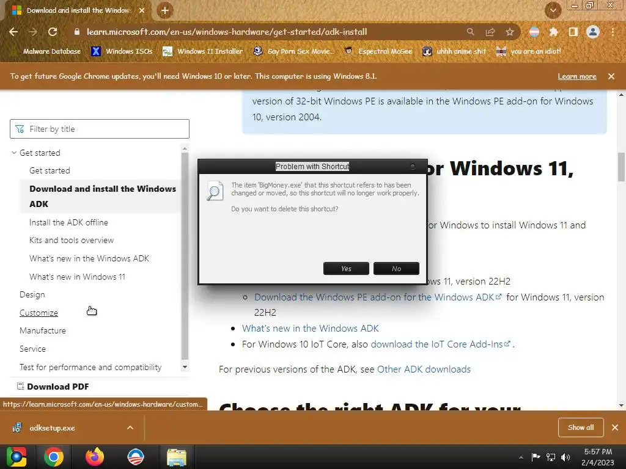Open Other ADK downloads link
The width and height of the screenshot is (626, 469).
click(424, 369)
